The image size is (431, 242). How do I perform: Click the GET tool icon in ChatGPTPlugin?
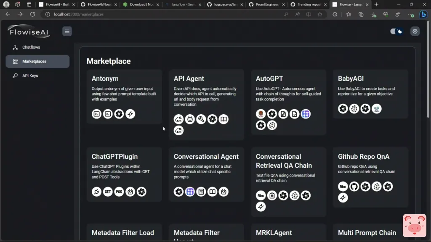[108, 192]
